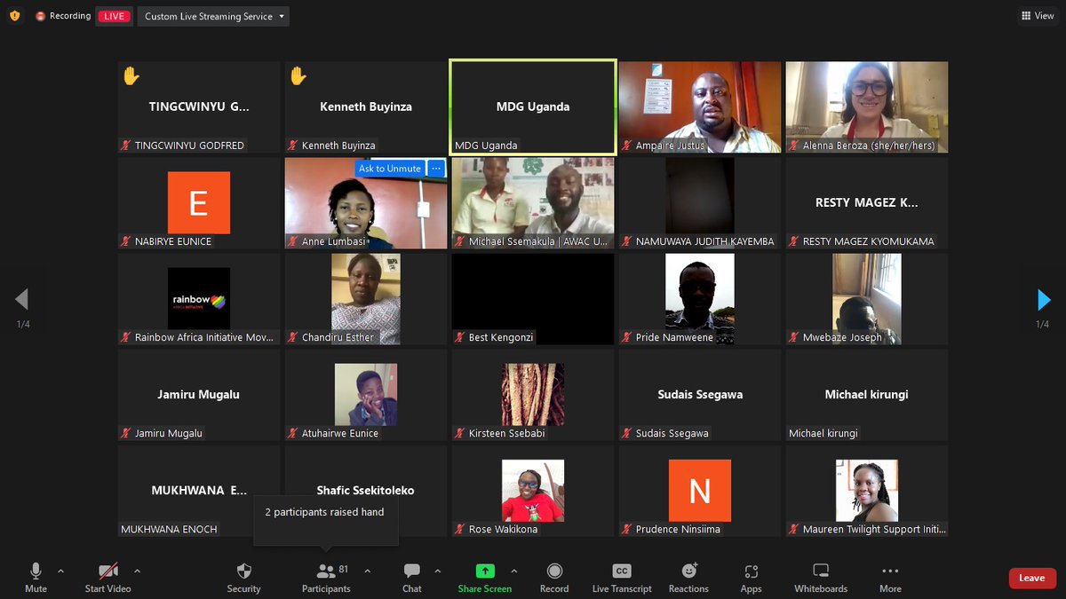Click the Start Video camera icon
Image resolution: width=1066 pixels, height=599 pixels.
[108, 571]
